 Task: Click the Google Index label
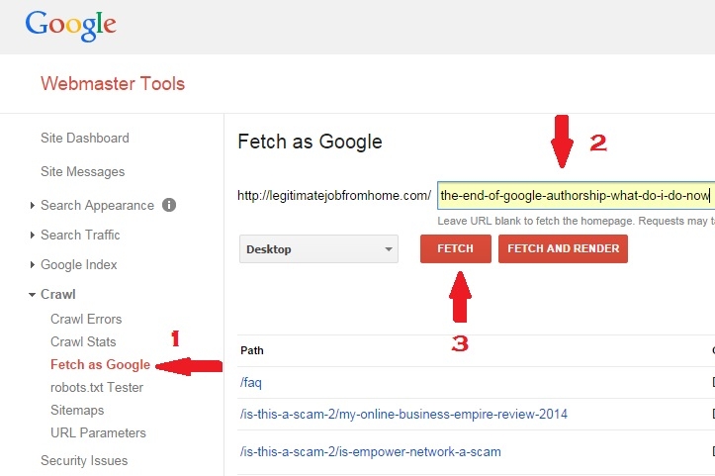click(79, 264)
